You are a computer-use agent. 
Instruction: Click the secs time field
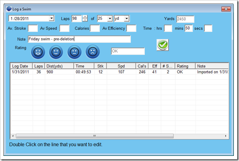pos(208,28)
